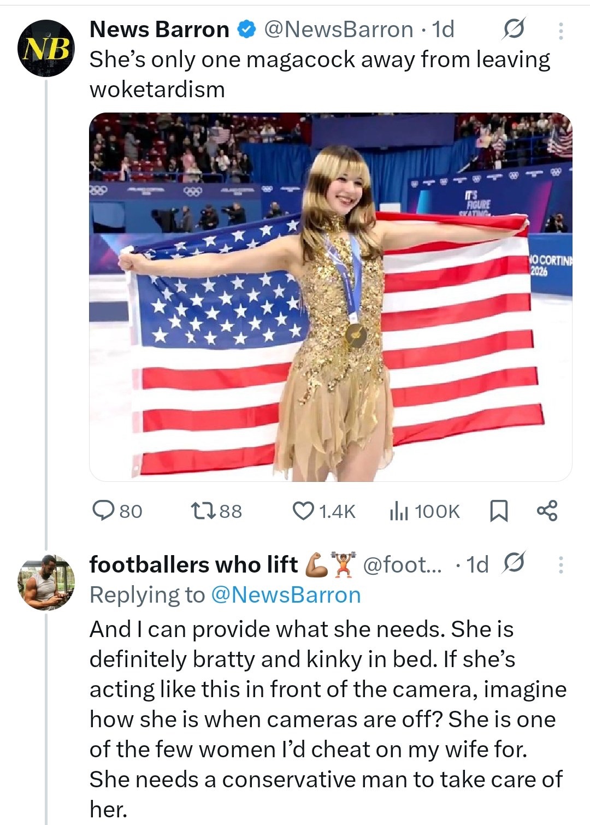
Task: Share the News Barron post
Action: coord(547,511)
